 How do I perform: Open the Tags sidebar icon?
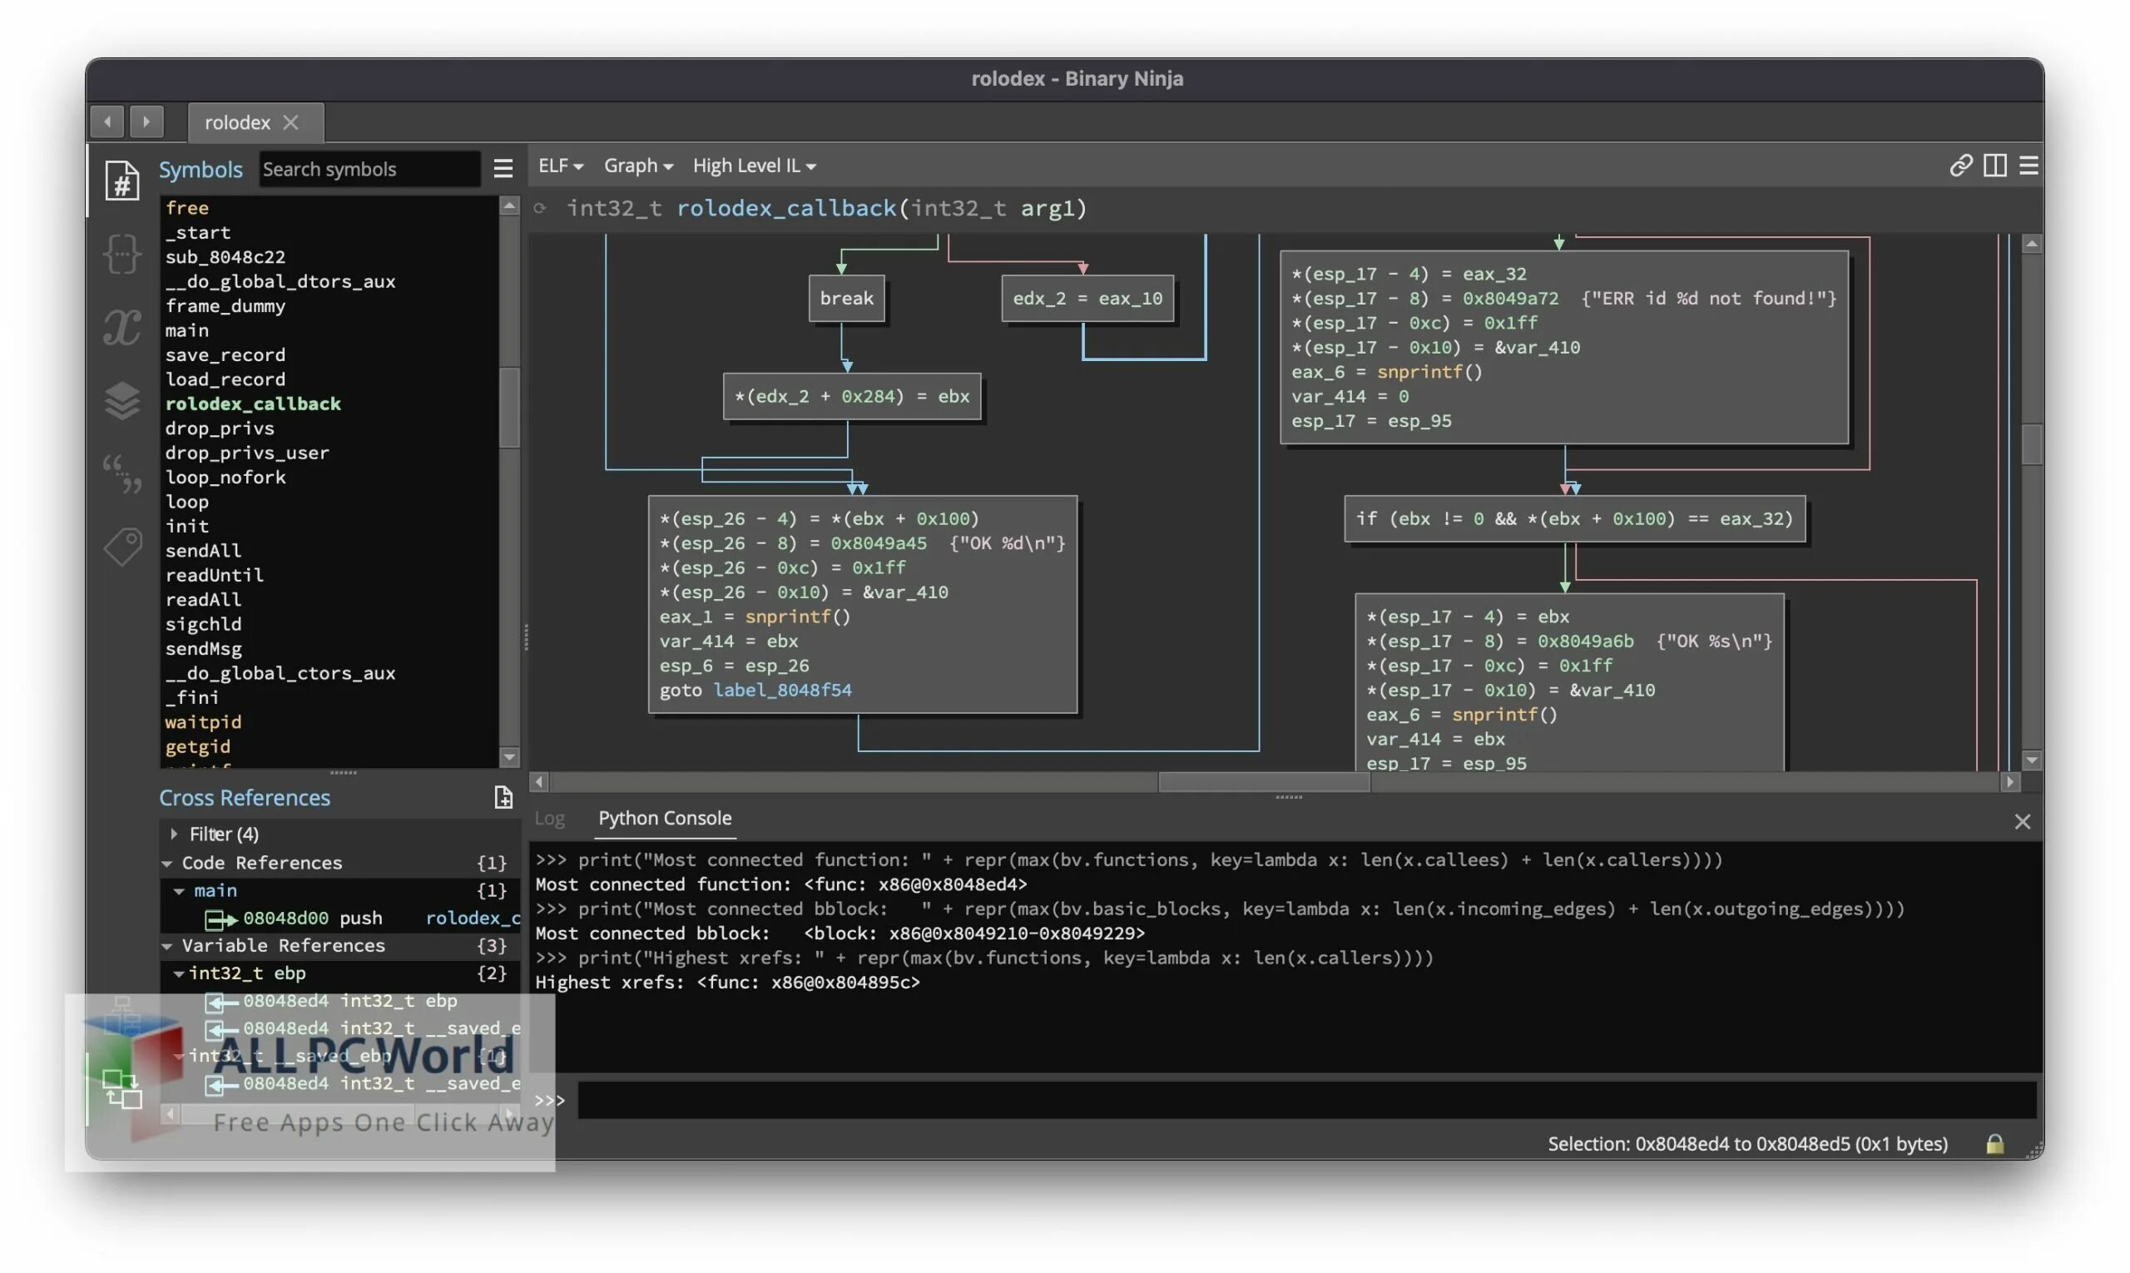pos(121,547)
